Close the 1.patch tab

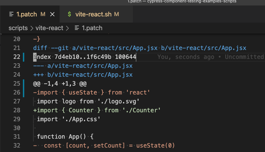click(52, 14)
